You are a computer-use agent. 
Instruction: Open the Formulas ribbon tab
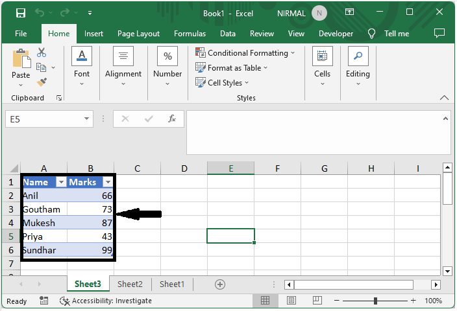click(x=190, y=34)
